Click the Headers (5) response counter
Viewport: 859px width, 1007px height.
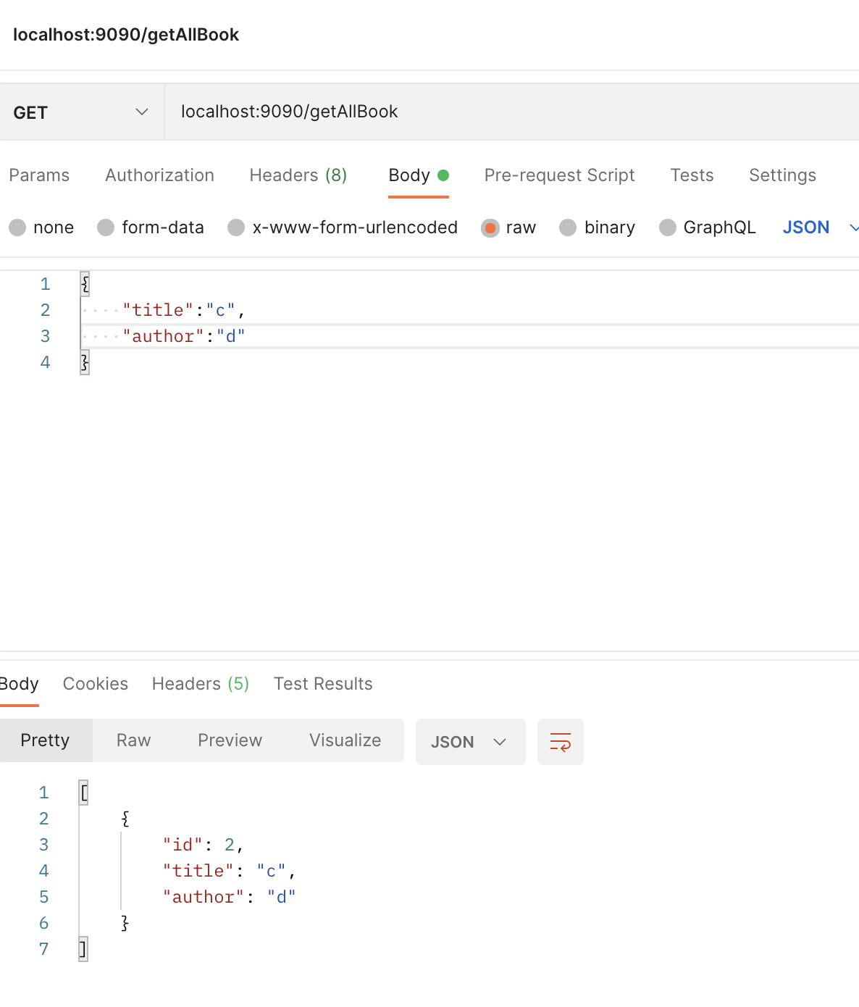(238, 683)
